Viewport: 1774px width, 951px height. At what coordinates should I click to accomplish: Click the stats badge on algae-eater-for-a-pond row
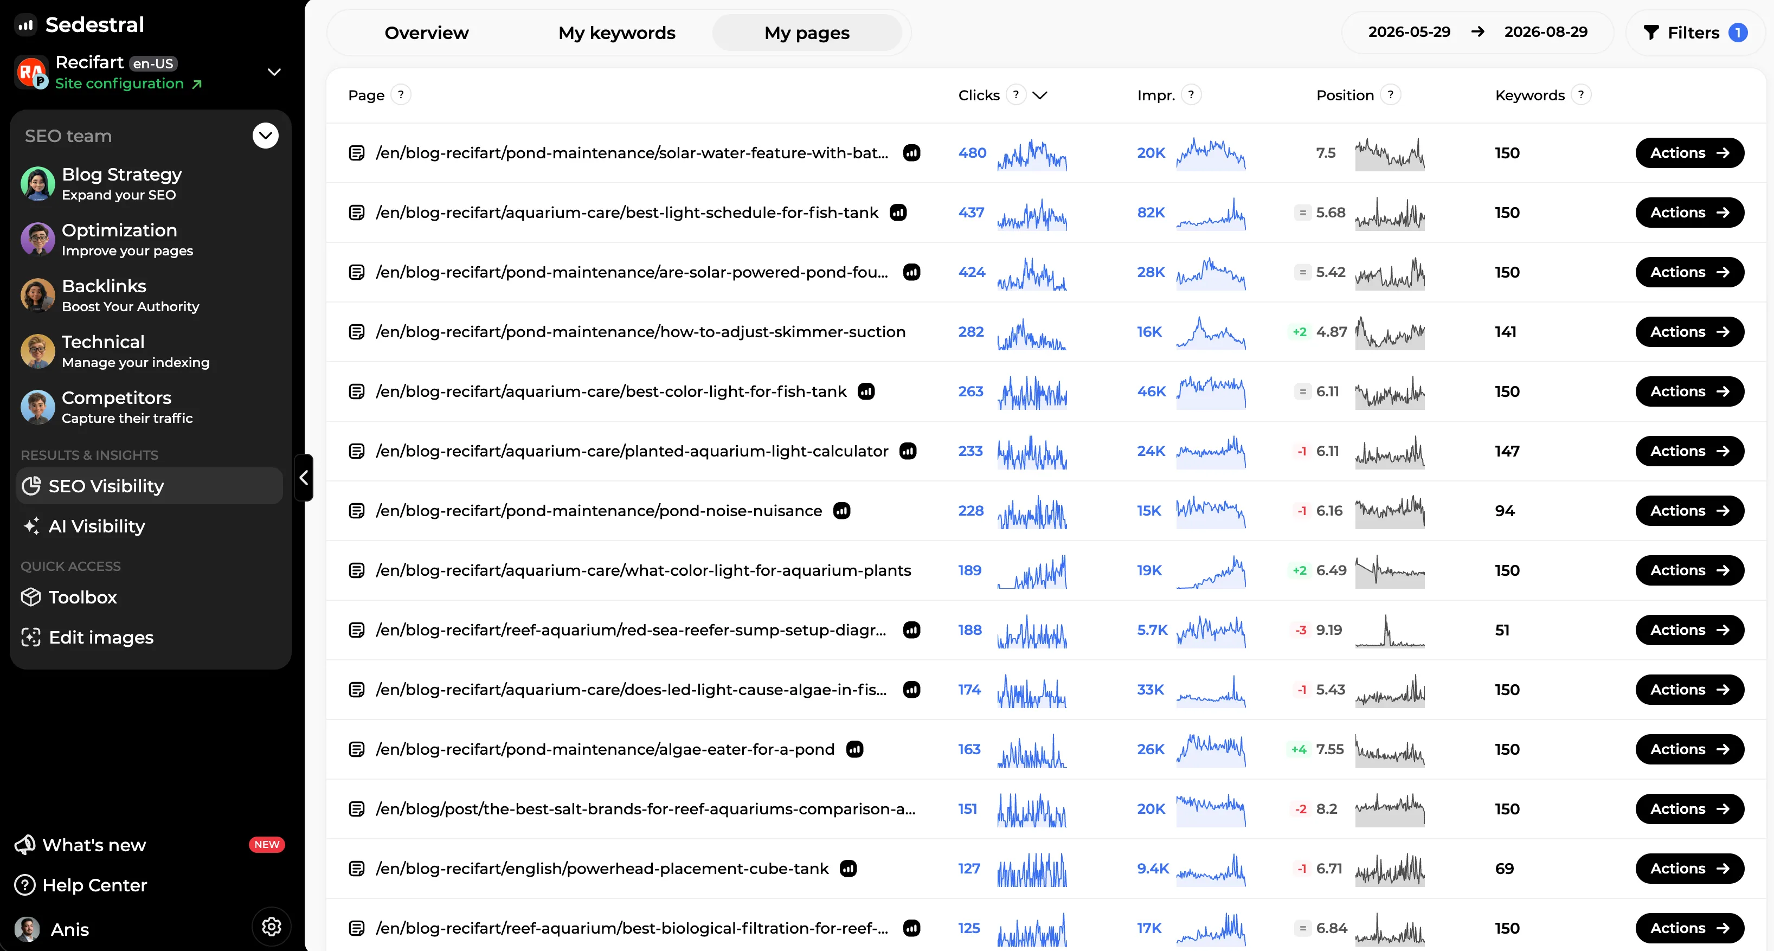854,749
